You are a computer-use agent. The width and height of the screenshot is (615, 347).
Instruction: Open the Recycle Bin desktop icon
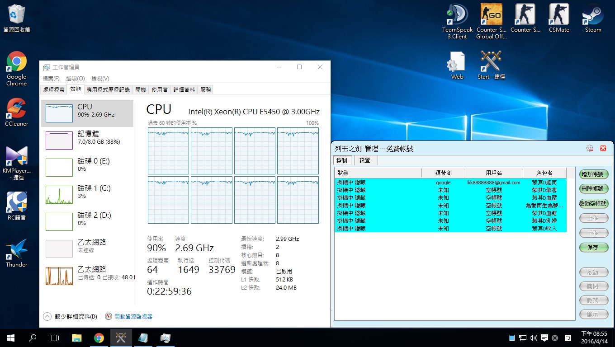[17, 18]
